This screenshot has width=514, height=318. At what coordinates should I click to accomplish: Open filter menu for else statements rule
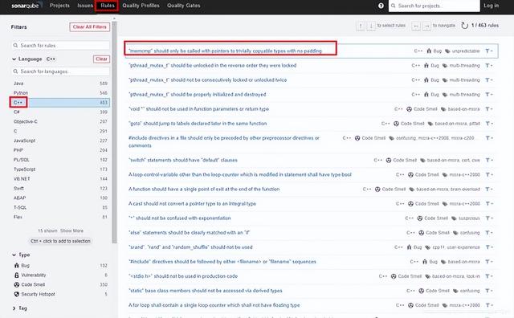(489, 232)
